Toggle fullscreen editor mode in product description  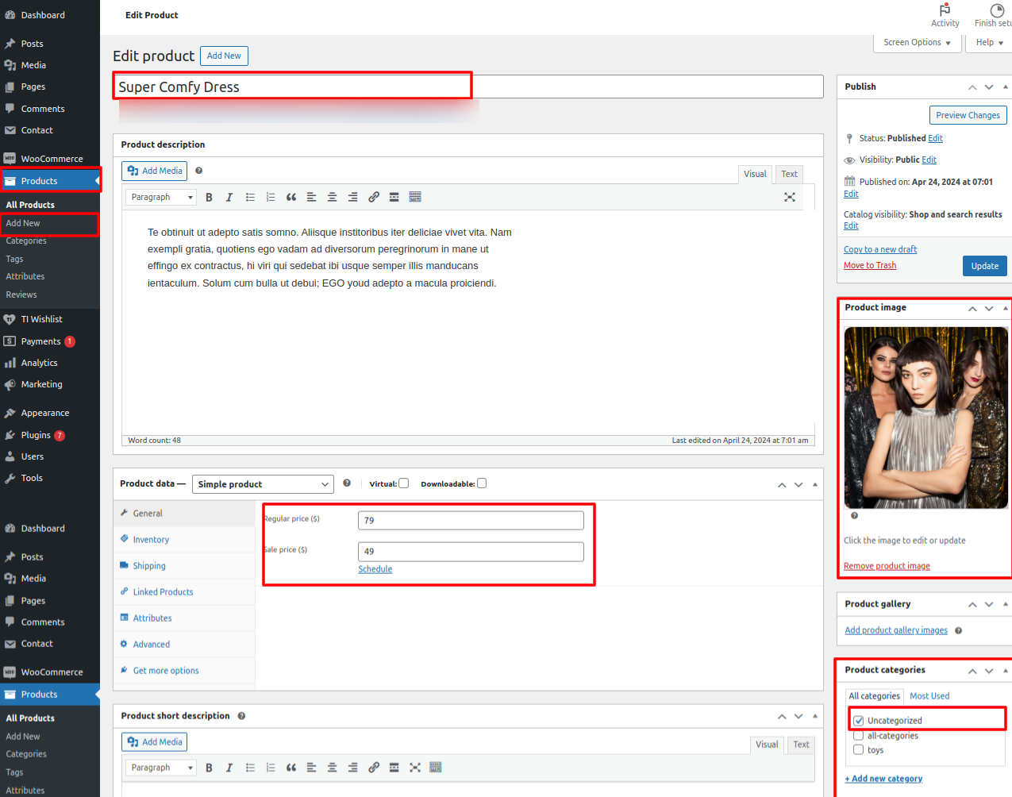789,198
